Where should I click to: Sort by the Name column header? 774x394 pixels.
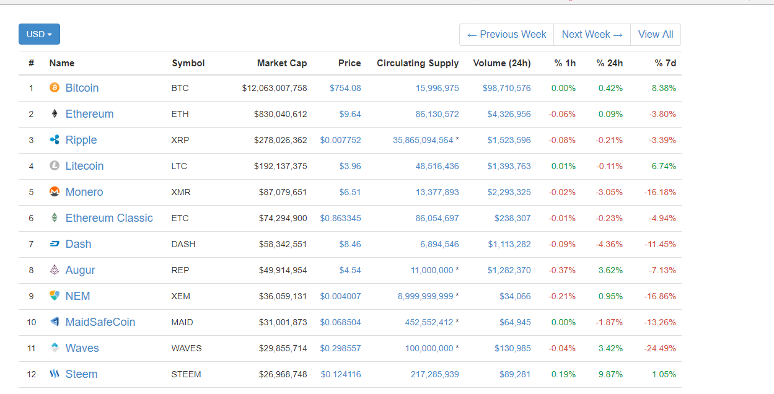tap(62, 63)
